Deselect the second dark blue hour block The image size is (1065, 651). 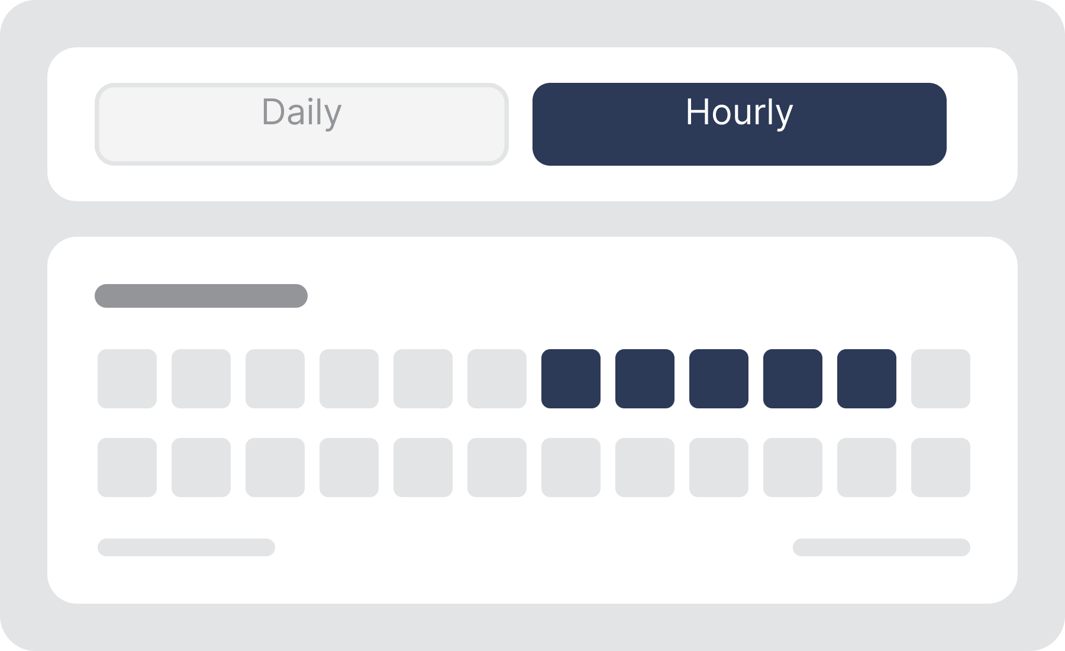pyautogui.click(x=645, y=379)
